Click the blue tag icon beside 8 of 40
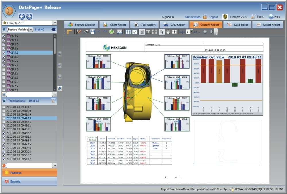Viewport: 287px width, 194px height. point(53,29)
